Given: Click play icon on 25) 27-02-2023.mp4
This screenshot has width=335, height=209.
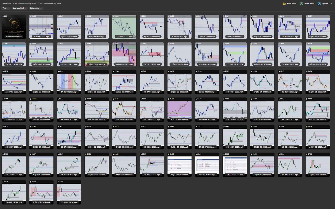Looking at the screenshot, I should [x=3, y=71].
